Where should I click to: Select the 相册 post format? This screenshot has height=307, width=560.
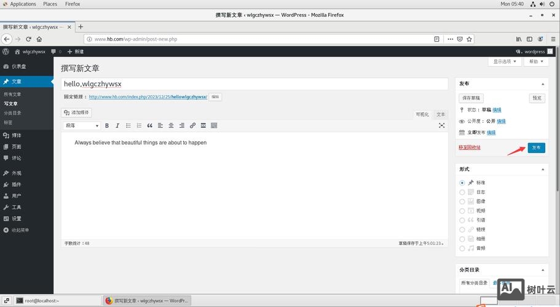(x=462, y=239)
